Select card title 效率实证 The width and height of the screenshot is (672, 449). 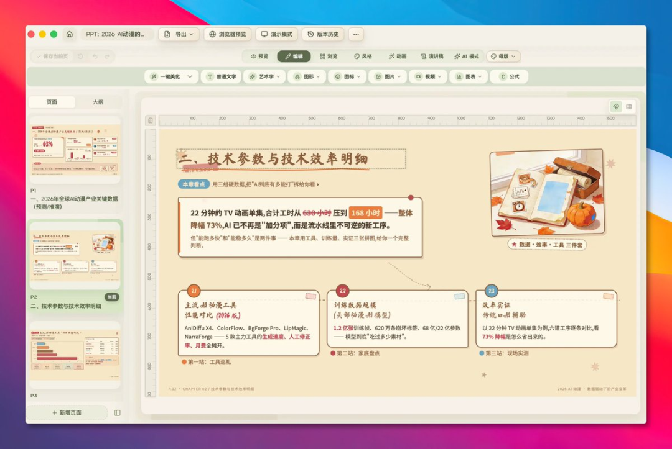coord(497,306)
